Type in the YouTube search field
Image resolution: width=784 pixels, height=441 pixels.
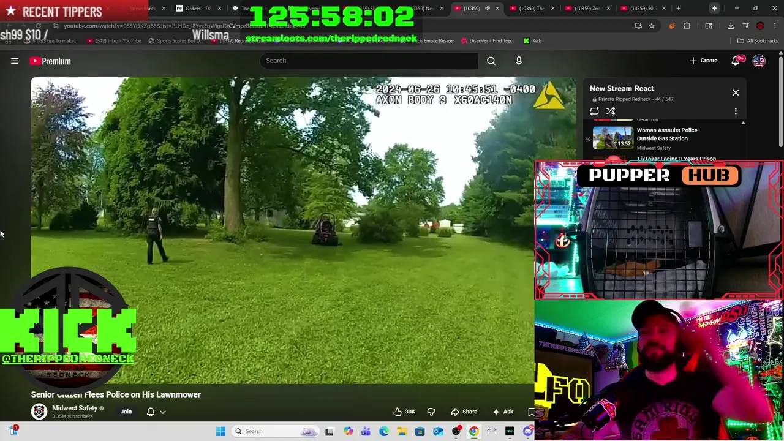coord(369,61)
